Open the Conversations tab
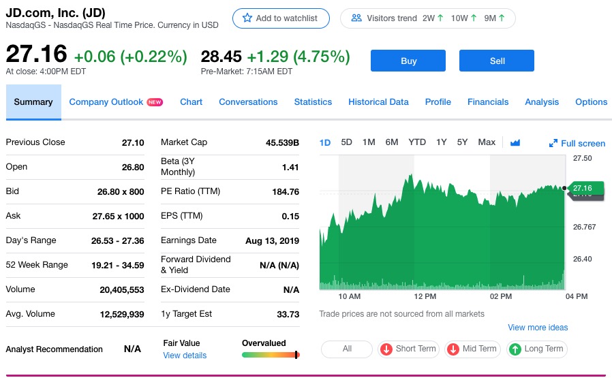Screen dimensions: 612x378 [248, 102]
